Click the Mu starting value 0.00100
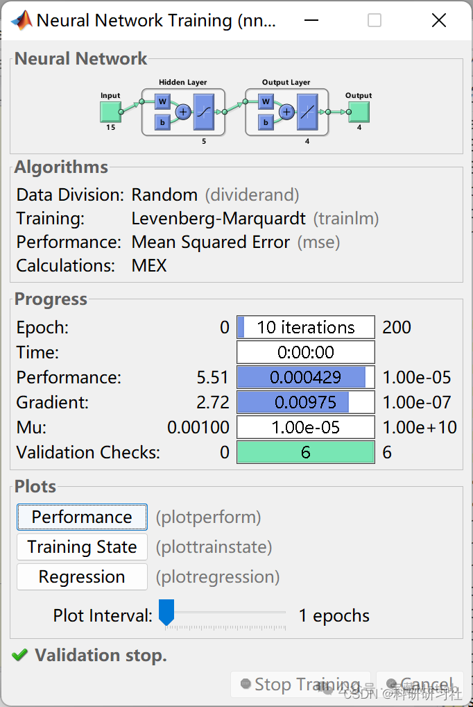The width and height of the screenshot is (473, 707). pyautogui.click(x=198, y=427)
